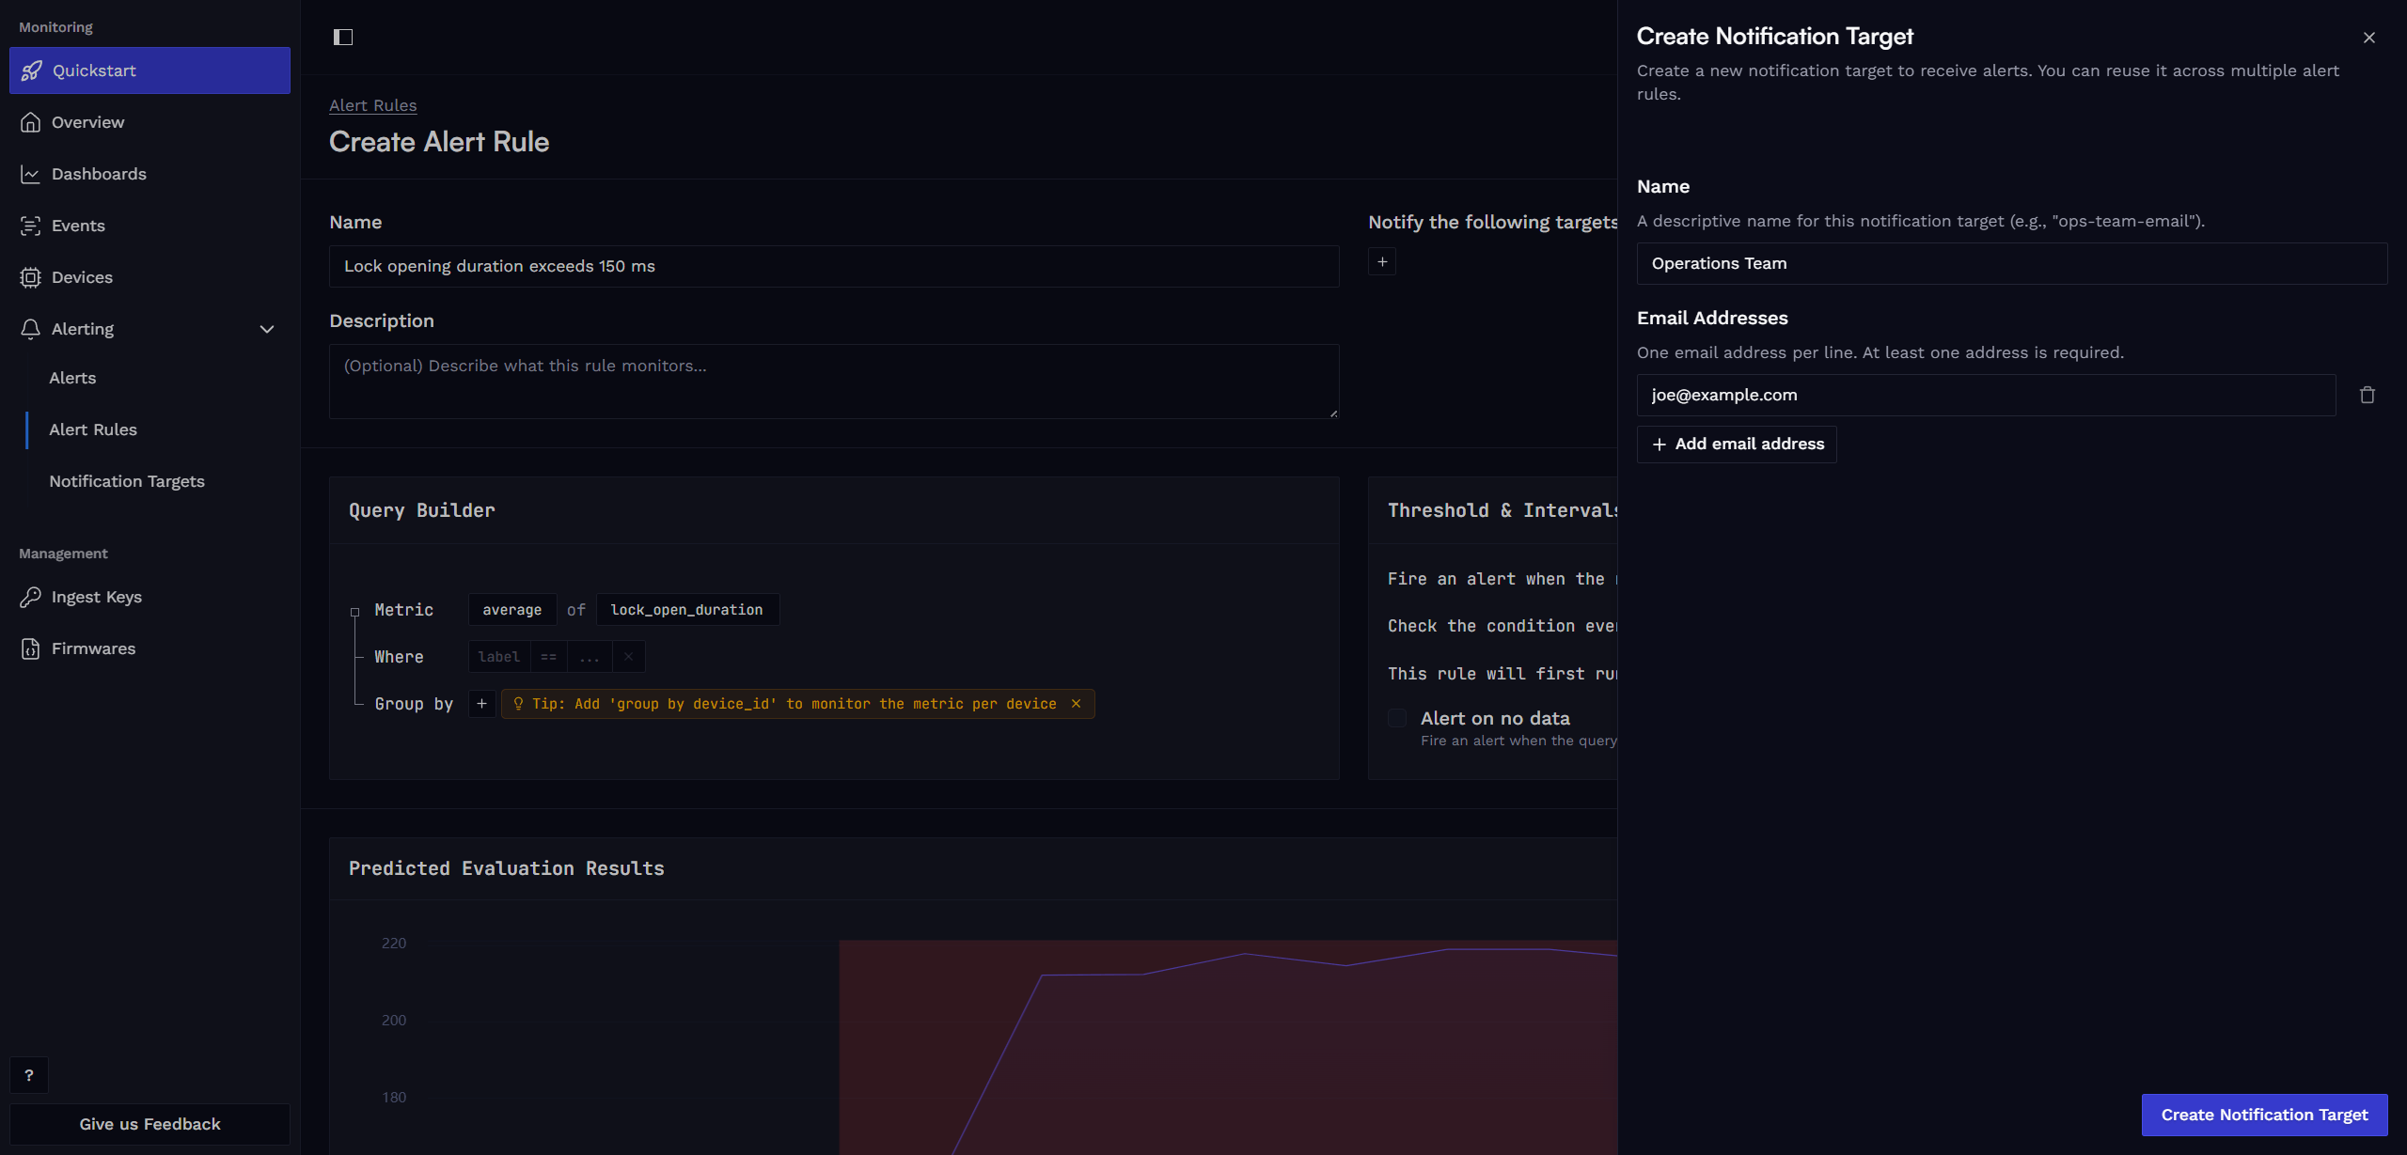Enable the Alert on no data checkbox
This screenshot has height=1155, width=2407.
coord(1397,718)
